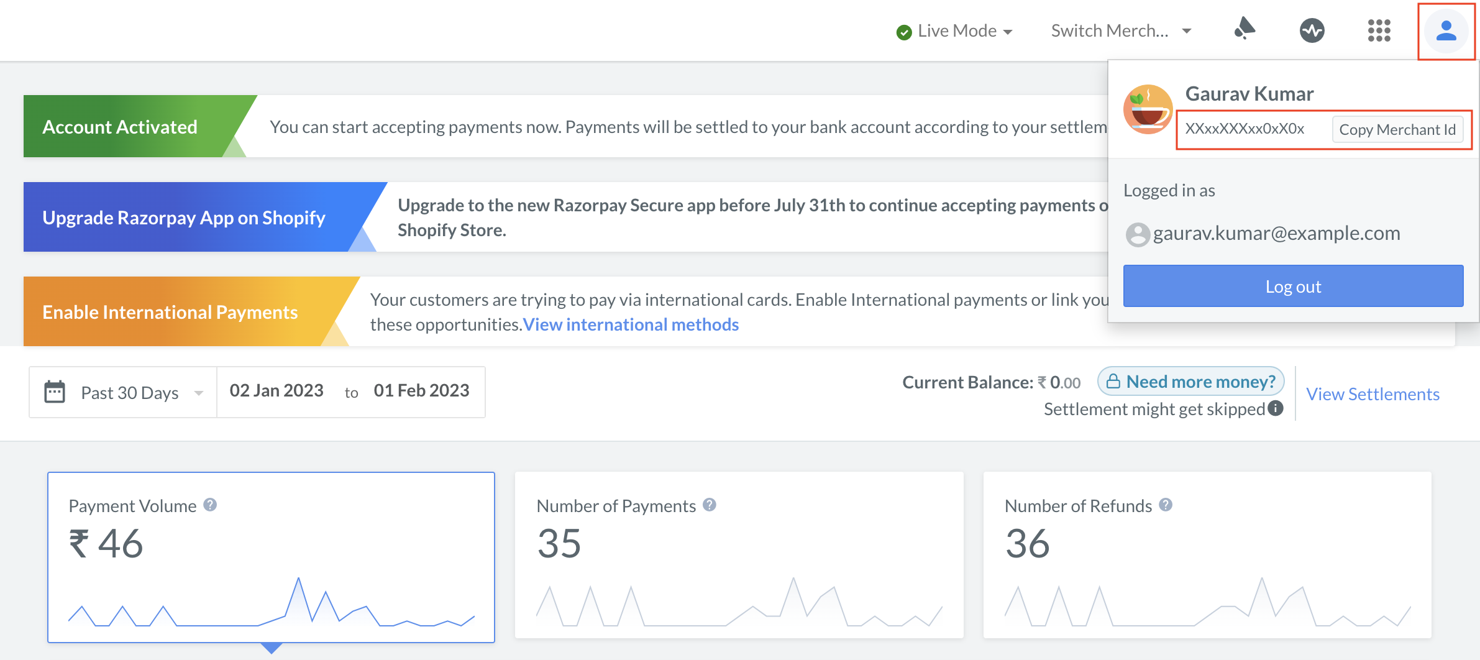Click the Upgrade Razorpay App on Shopify banner

[184, 218]
